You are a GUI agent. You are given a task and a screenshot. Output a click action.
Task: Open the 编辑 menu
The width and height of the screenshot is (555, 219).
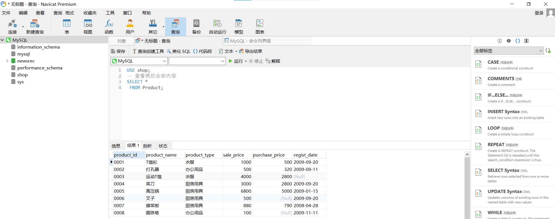[23, 13]
